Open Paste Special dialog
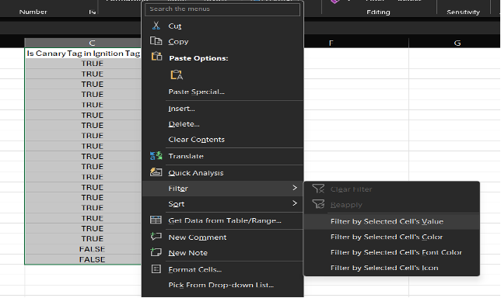501x298 pixels. (196, 92)
